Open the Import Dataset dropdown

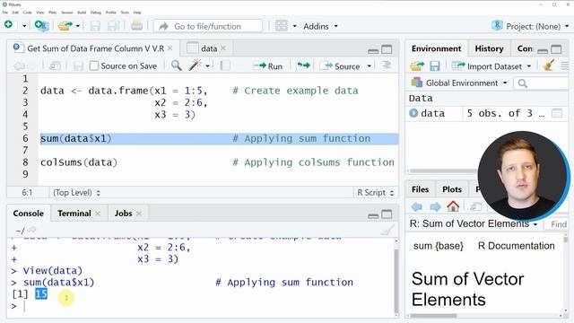[491, 66]
